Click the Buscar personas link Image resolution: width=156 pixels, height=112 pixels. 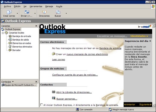67,99
